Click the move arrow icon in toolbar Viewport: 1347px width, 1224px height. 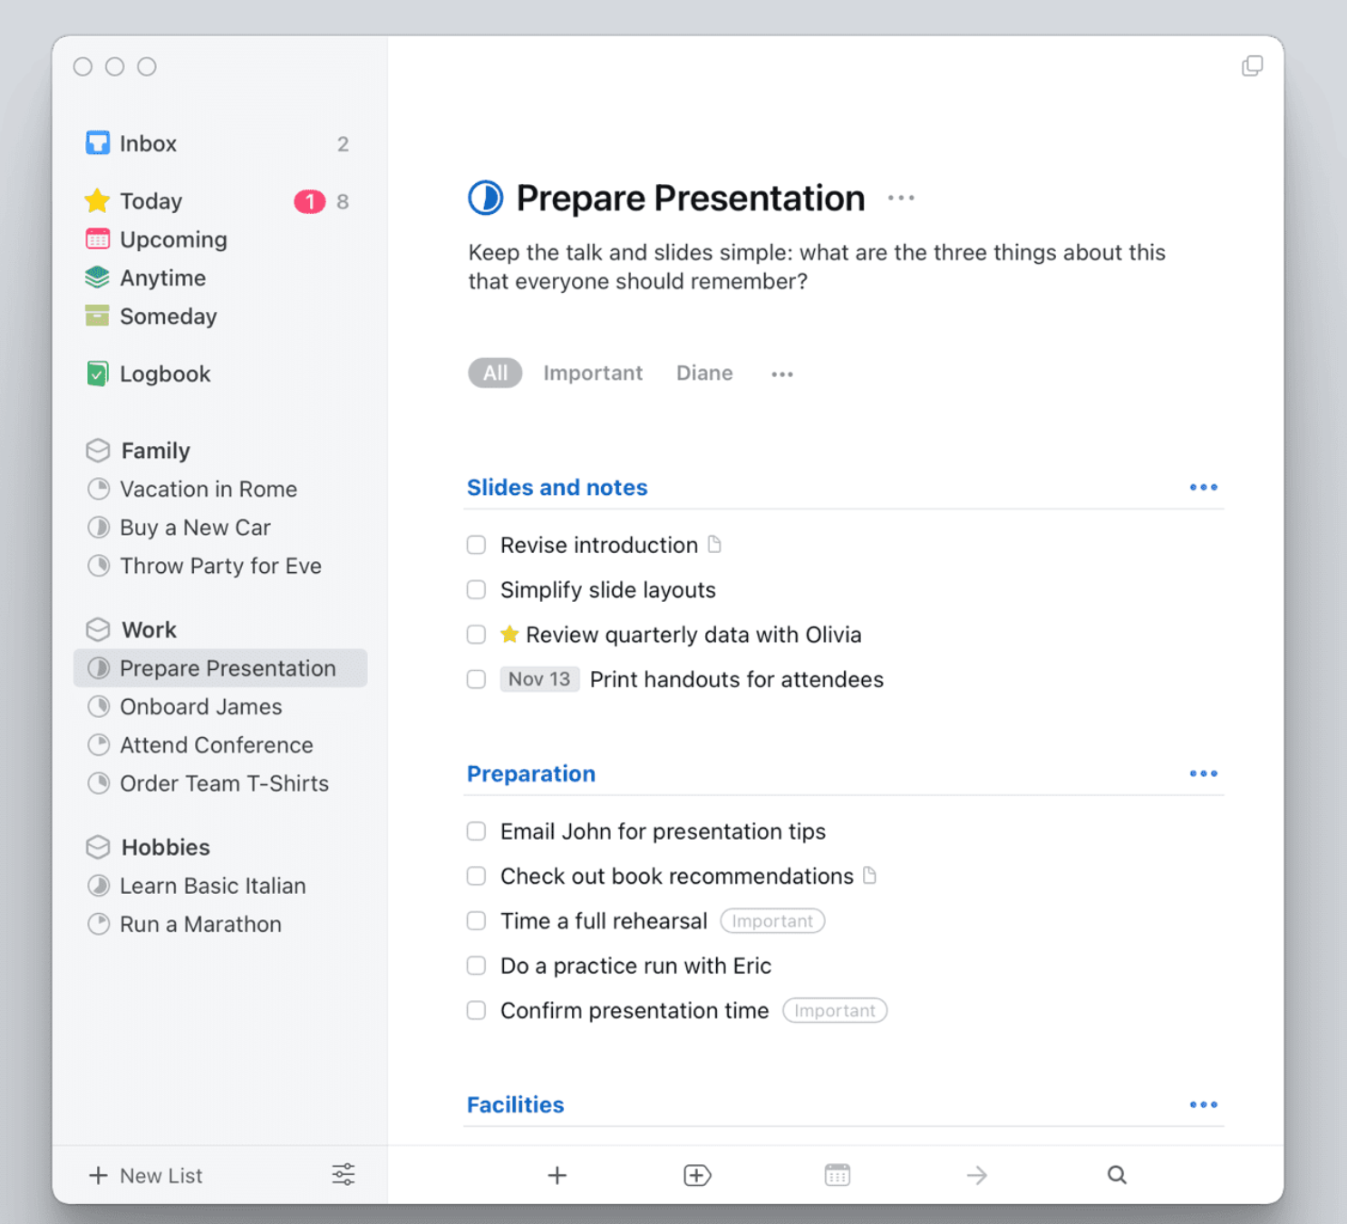pos(976,1175)
